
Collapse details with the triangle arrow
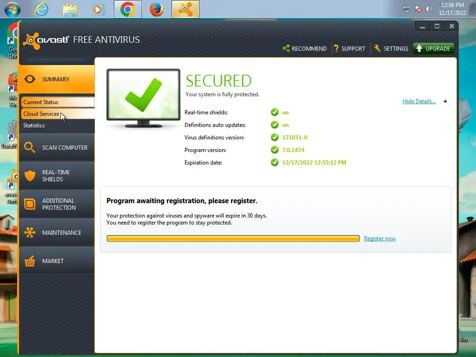445,101
